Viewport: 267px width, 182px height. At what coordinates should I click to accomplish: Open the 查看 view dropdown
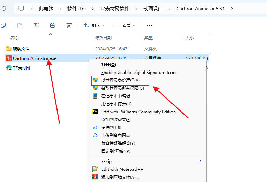[x=125, y=26]
